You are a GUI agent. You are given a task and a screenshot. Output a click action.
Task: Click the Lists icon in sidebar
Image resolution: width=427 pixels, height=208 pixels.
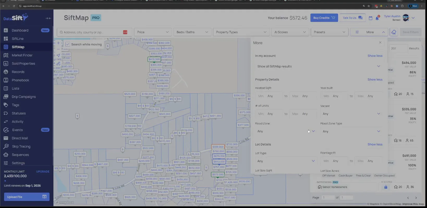tap(6, 88)
